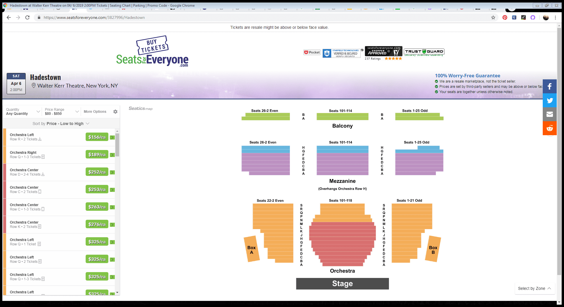Open the Quantity dropdown

click(23, 112)
